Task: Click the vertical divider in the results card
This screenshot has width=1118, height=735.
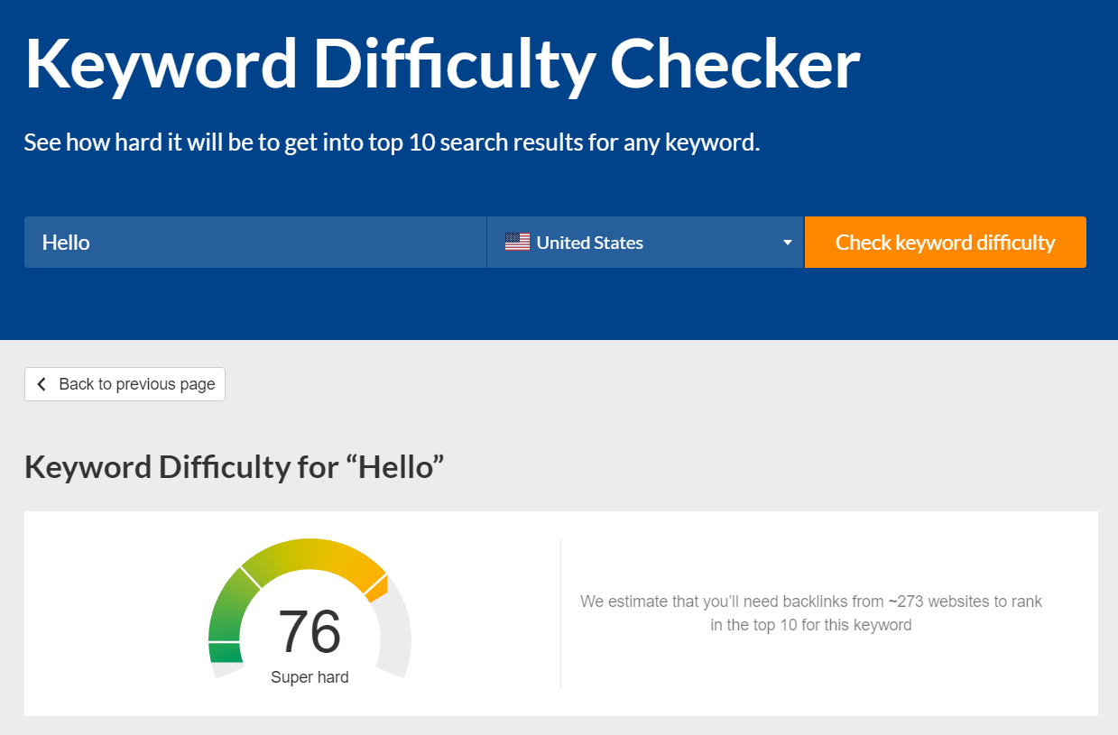Action: tap(559, 613)
